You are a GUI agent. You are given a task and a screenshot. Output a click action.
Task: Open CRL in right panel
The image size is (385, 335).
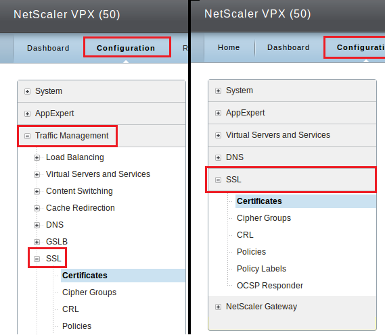point(245,235)
